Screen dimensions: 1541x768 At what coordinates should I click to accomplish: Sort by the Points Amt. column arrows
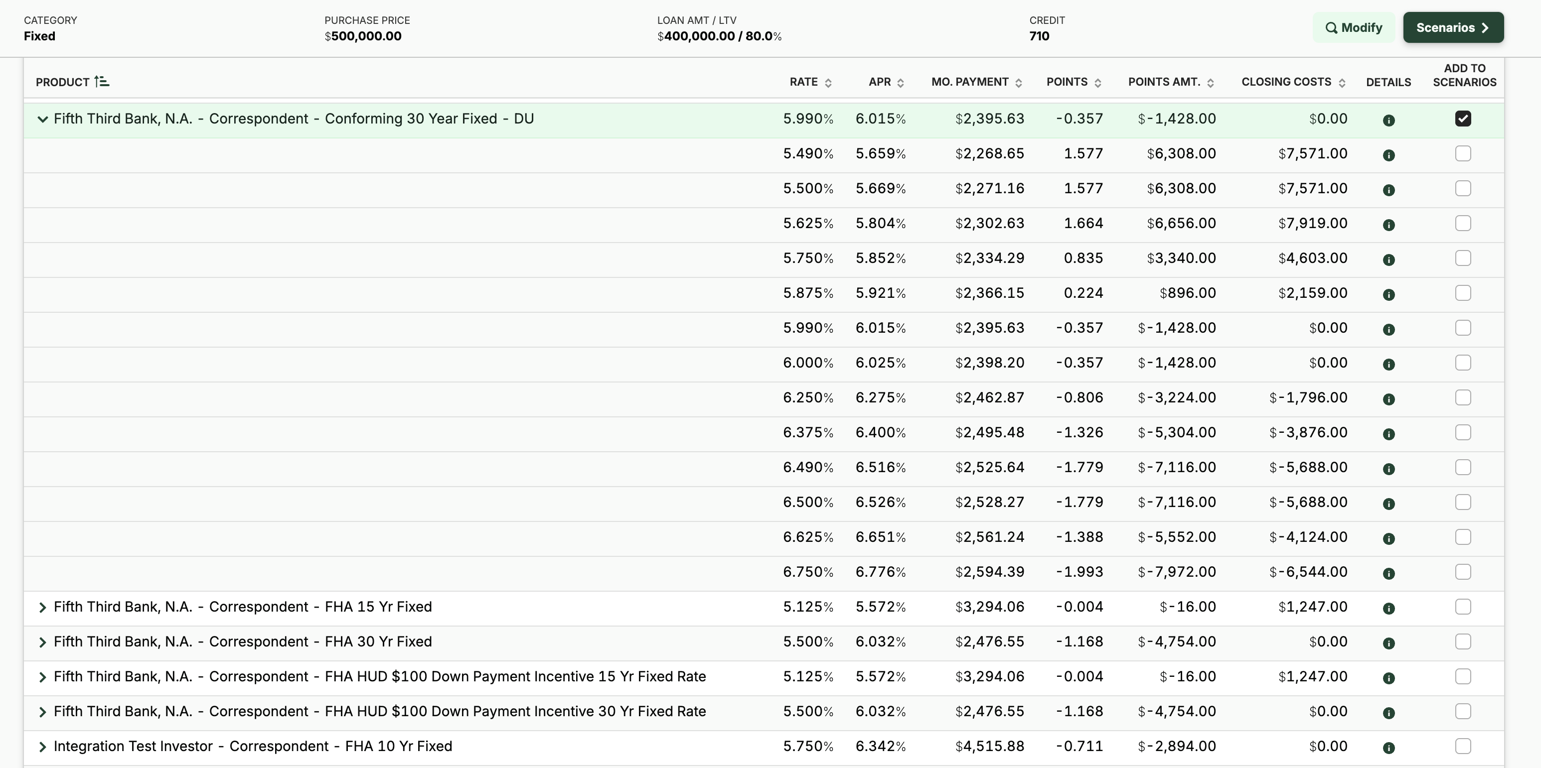tap(1210, 83)
